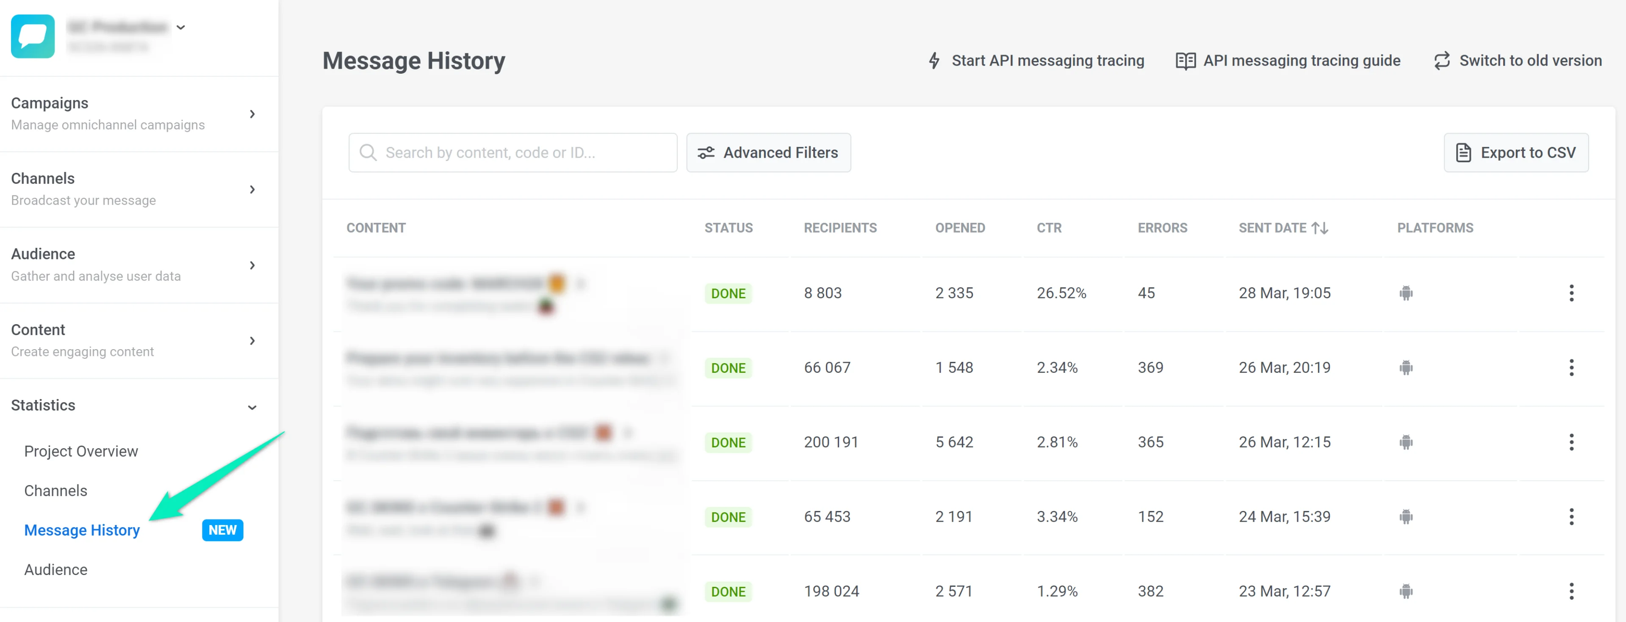
Task: Click the Pushwoosh chat bubble logo
Action: pyautogui.click(x=33, y=36)
